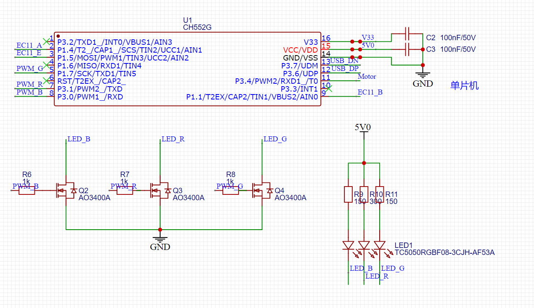Click the 5V0 power symbol

coord(363,128)
